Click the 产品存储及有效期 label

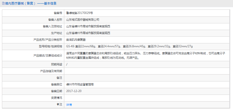(x=51, y=71)
